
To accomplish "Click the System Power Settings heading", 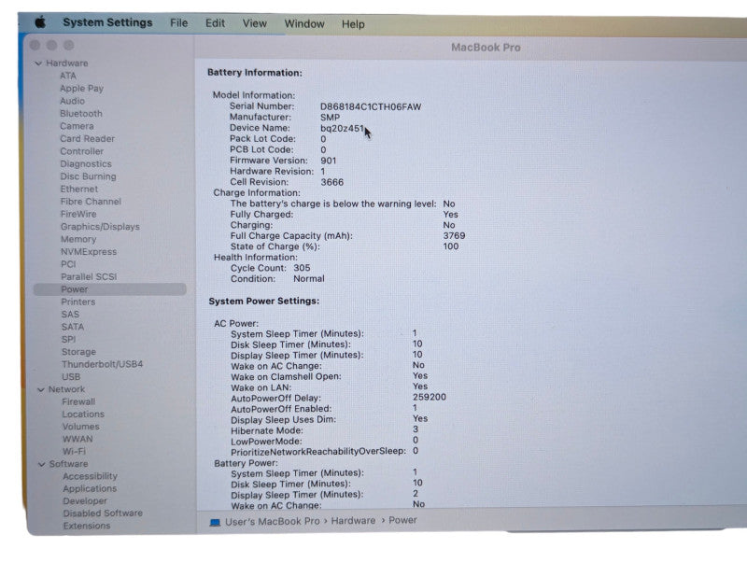I will click(x=264, y=301).
